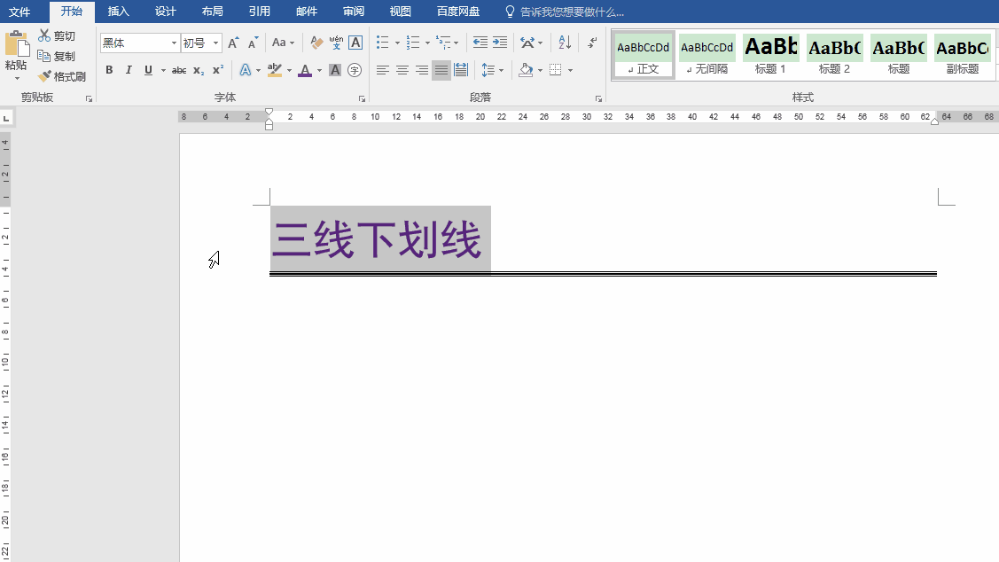Toggle italic formatting
This screenshot has height=562, width=999.
coord(129,70)
